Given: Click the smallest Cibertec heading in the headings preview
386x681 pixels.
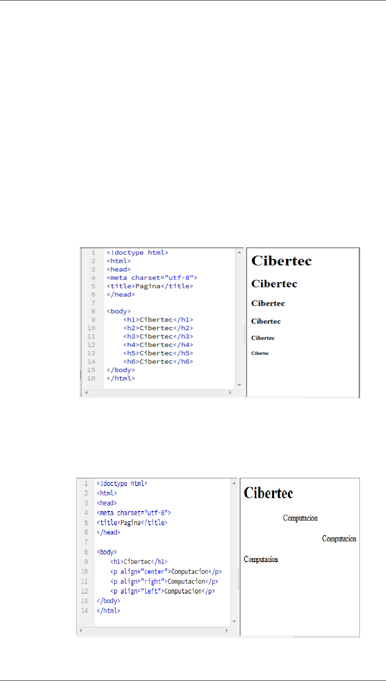Looking at the screenshot, I should pos(260,354).
